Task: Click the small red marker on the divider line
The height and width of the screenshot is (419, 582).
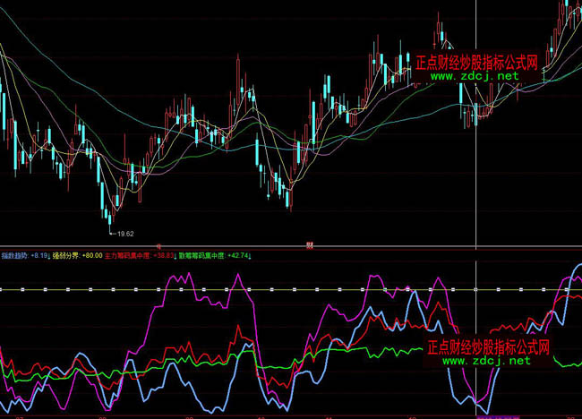Action: click(x=159, y=244)
